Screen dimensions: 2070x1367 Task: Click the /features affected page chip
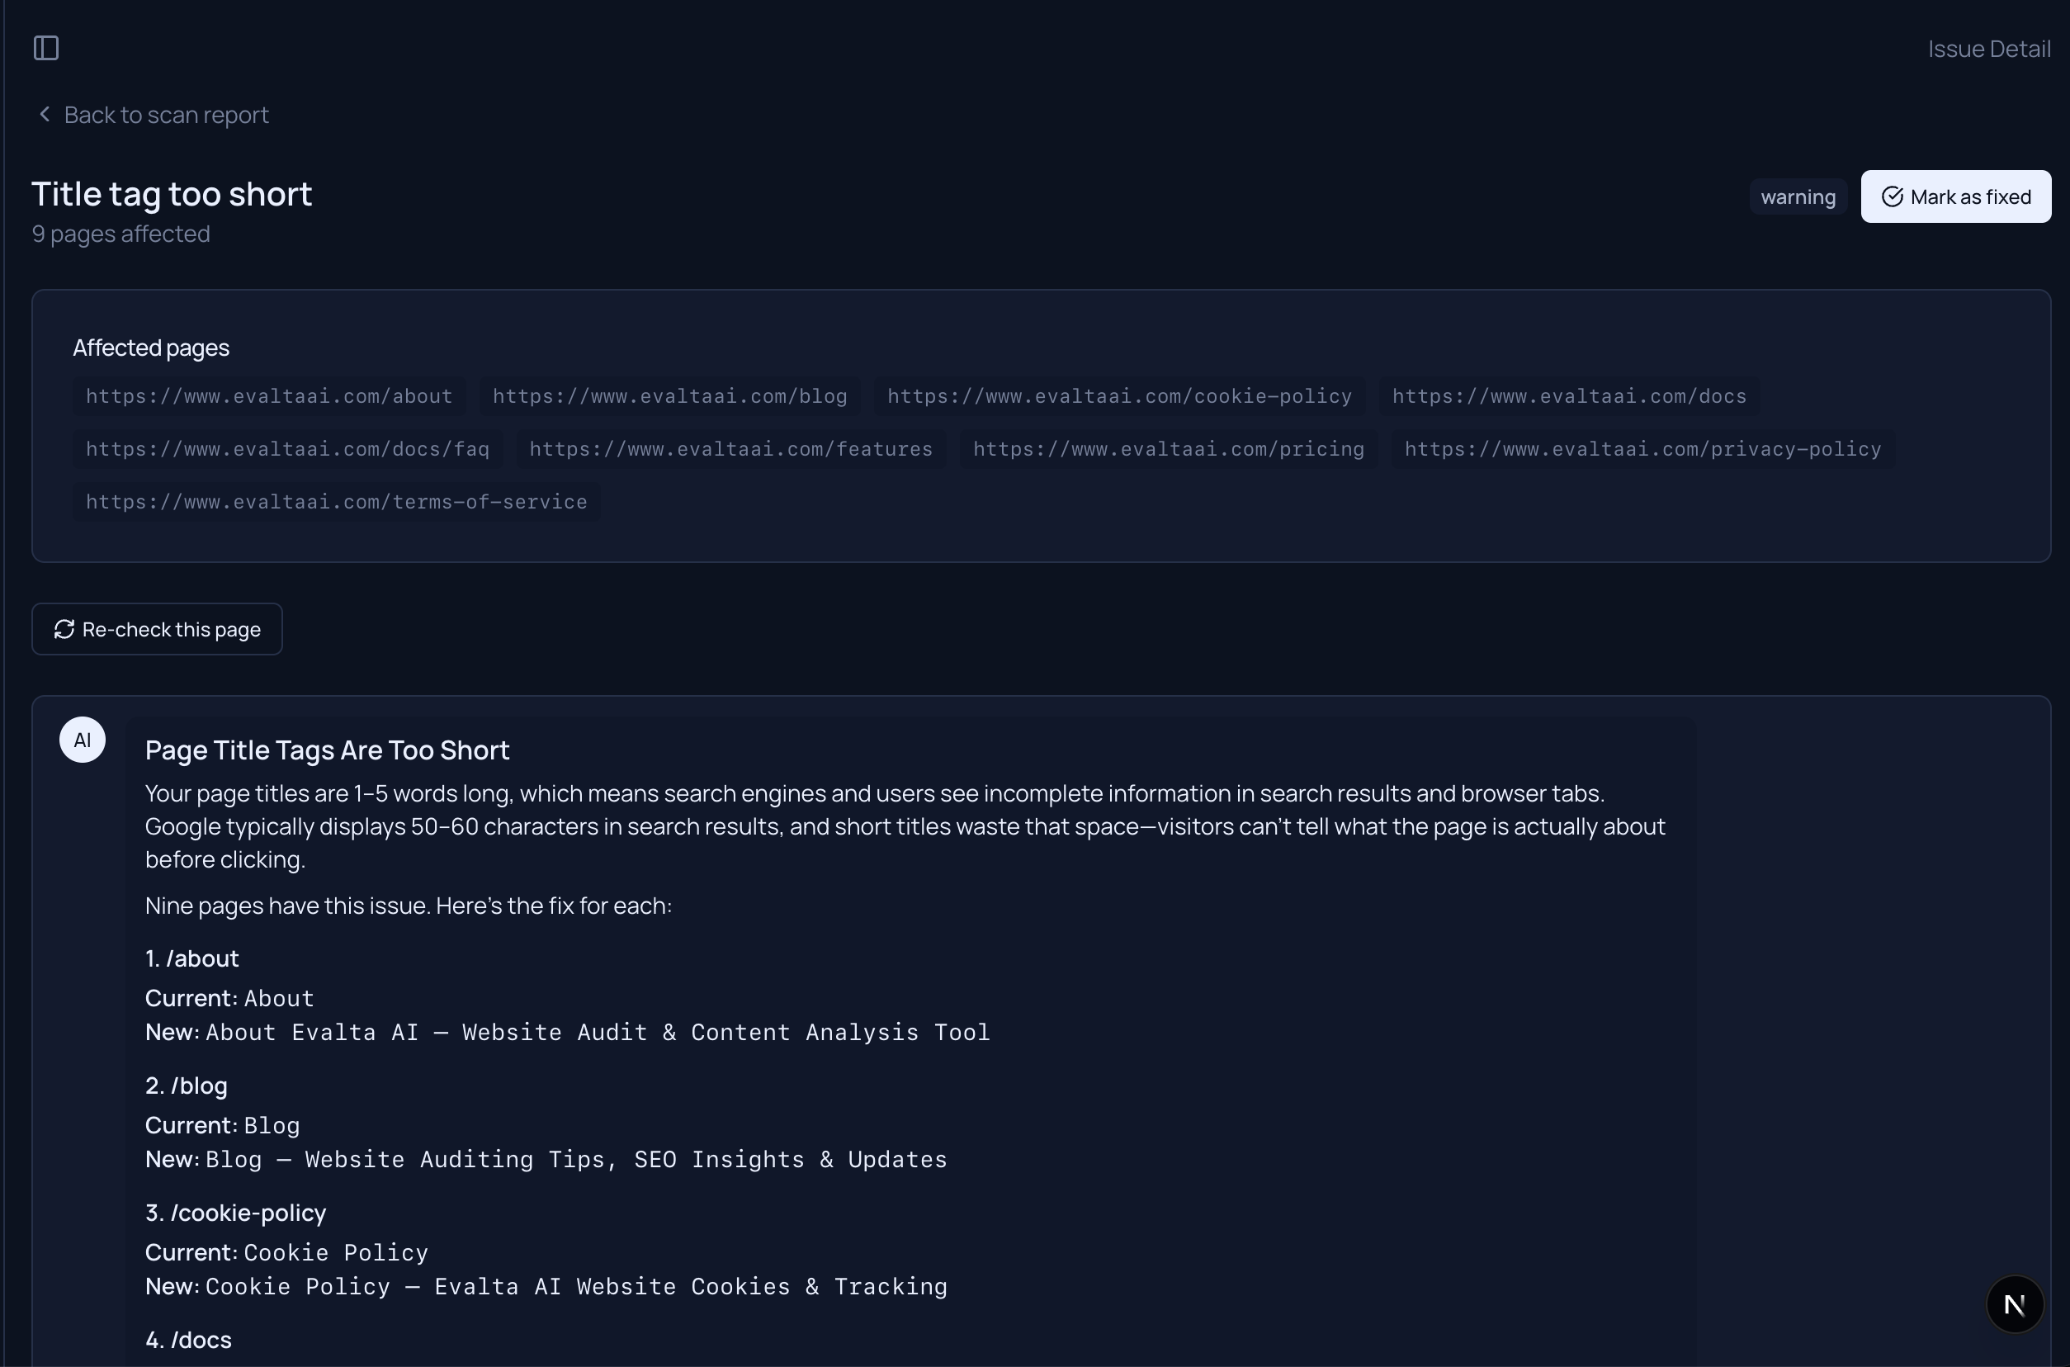pyautogui.click(x=730, y=449)
